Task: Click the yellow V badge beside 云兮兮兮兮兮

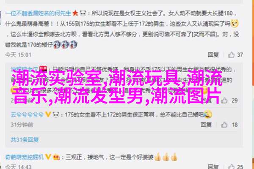Action: 48,114
